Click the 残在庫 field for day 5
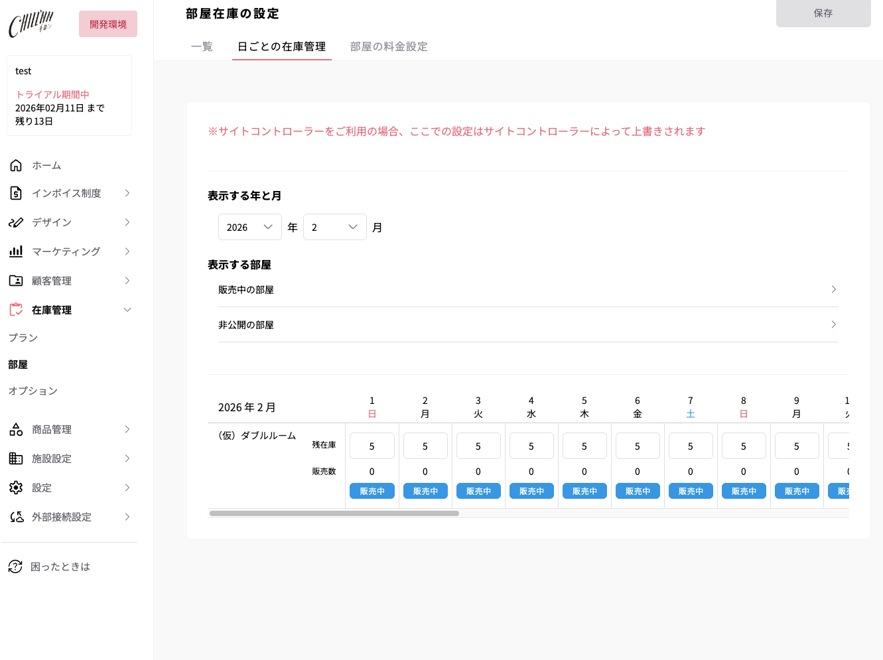883x660 pixels. click(x=584, y=446)
